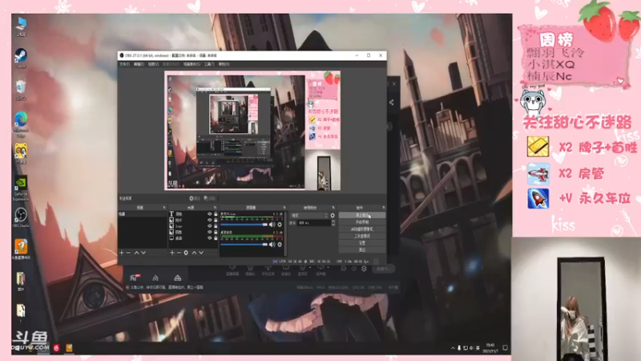
Task: Click the transition duration 300 ms field
Action: coord(313,223)
